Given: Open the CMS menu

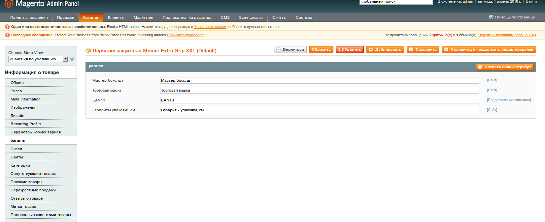Looking at the screenshot, I should point(225,17).
